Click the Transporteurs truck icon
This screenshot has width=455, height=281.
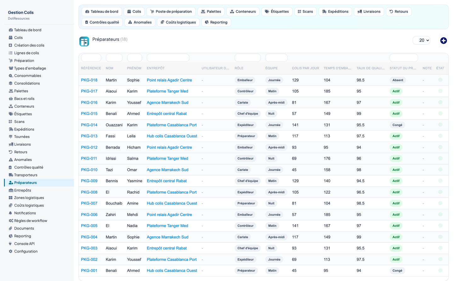point(11,175)
